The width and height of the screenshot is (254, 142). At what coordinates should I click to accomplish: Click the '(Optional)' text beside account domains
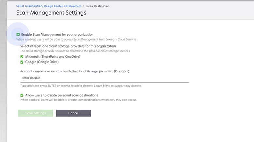click(121, 71)
